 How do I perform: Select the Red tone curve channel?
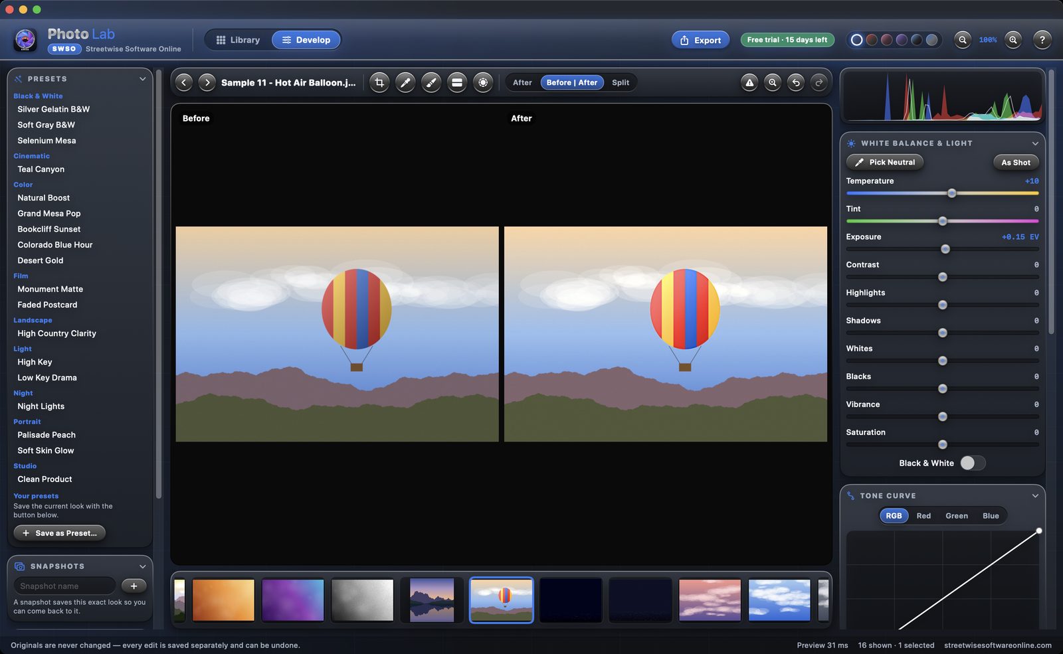[923, 516]
